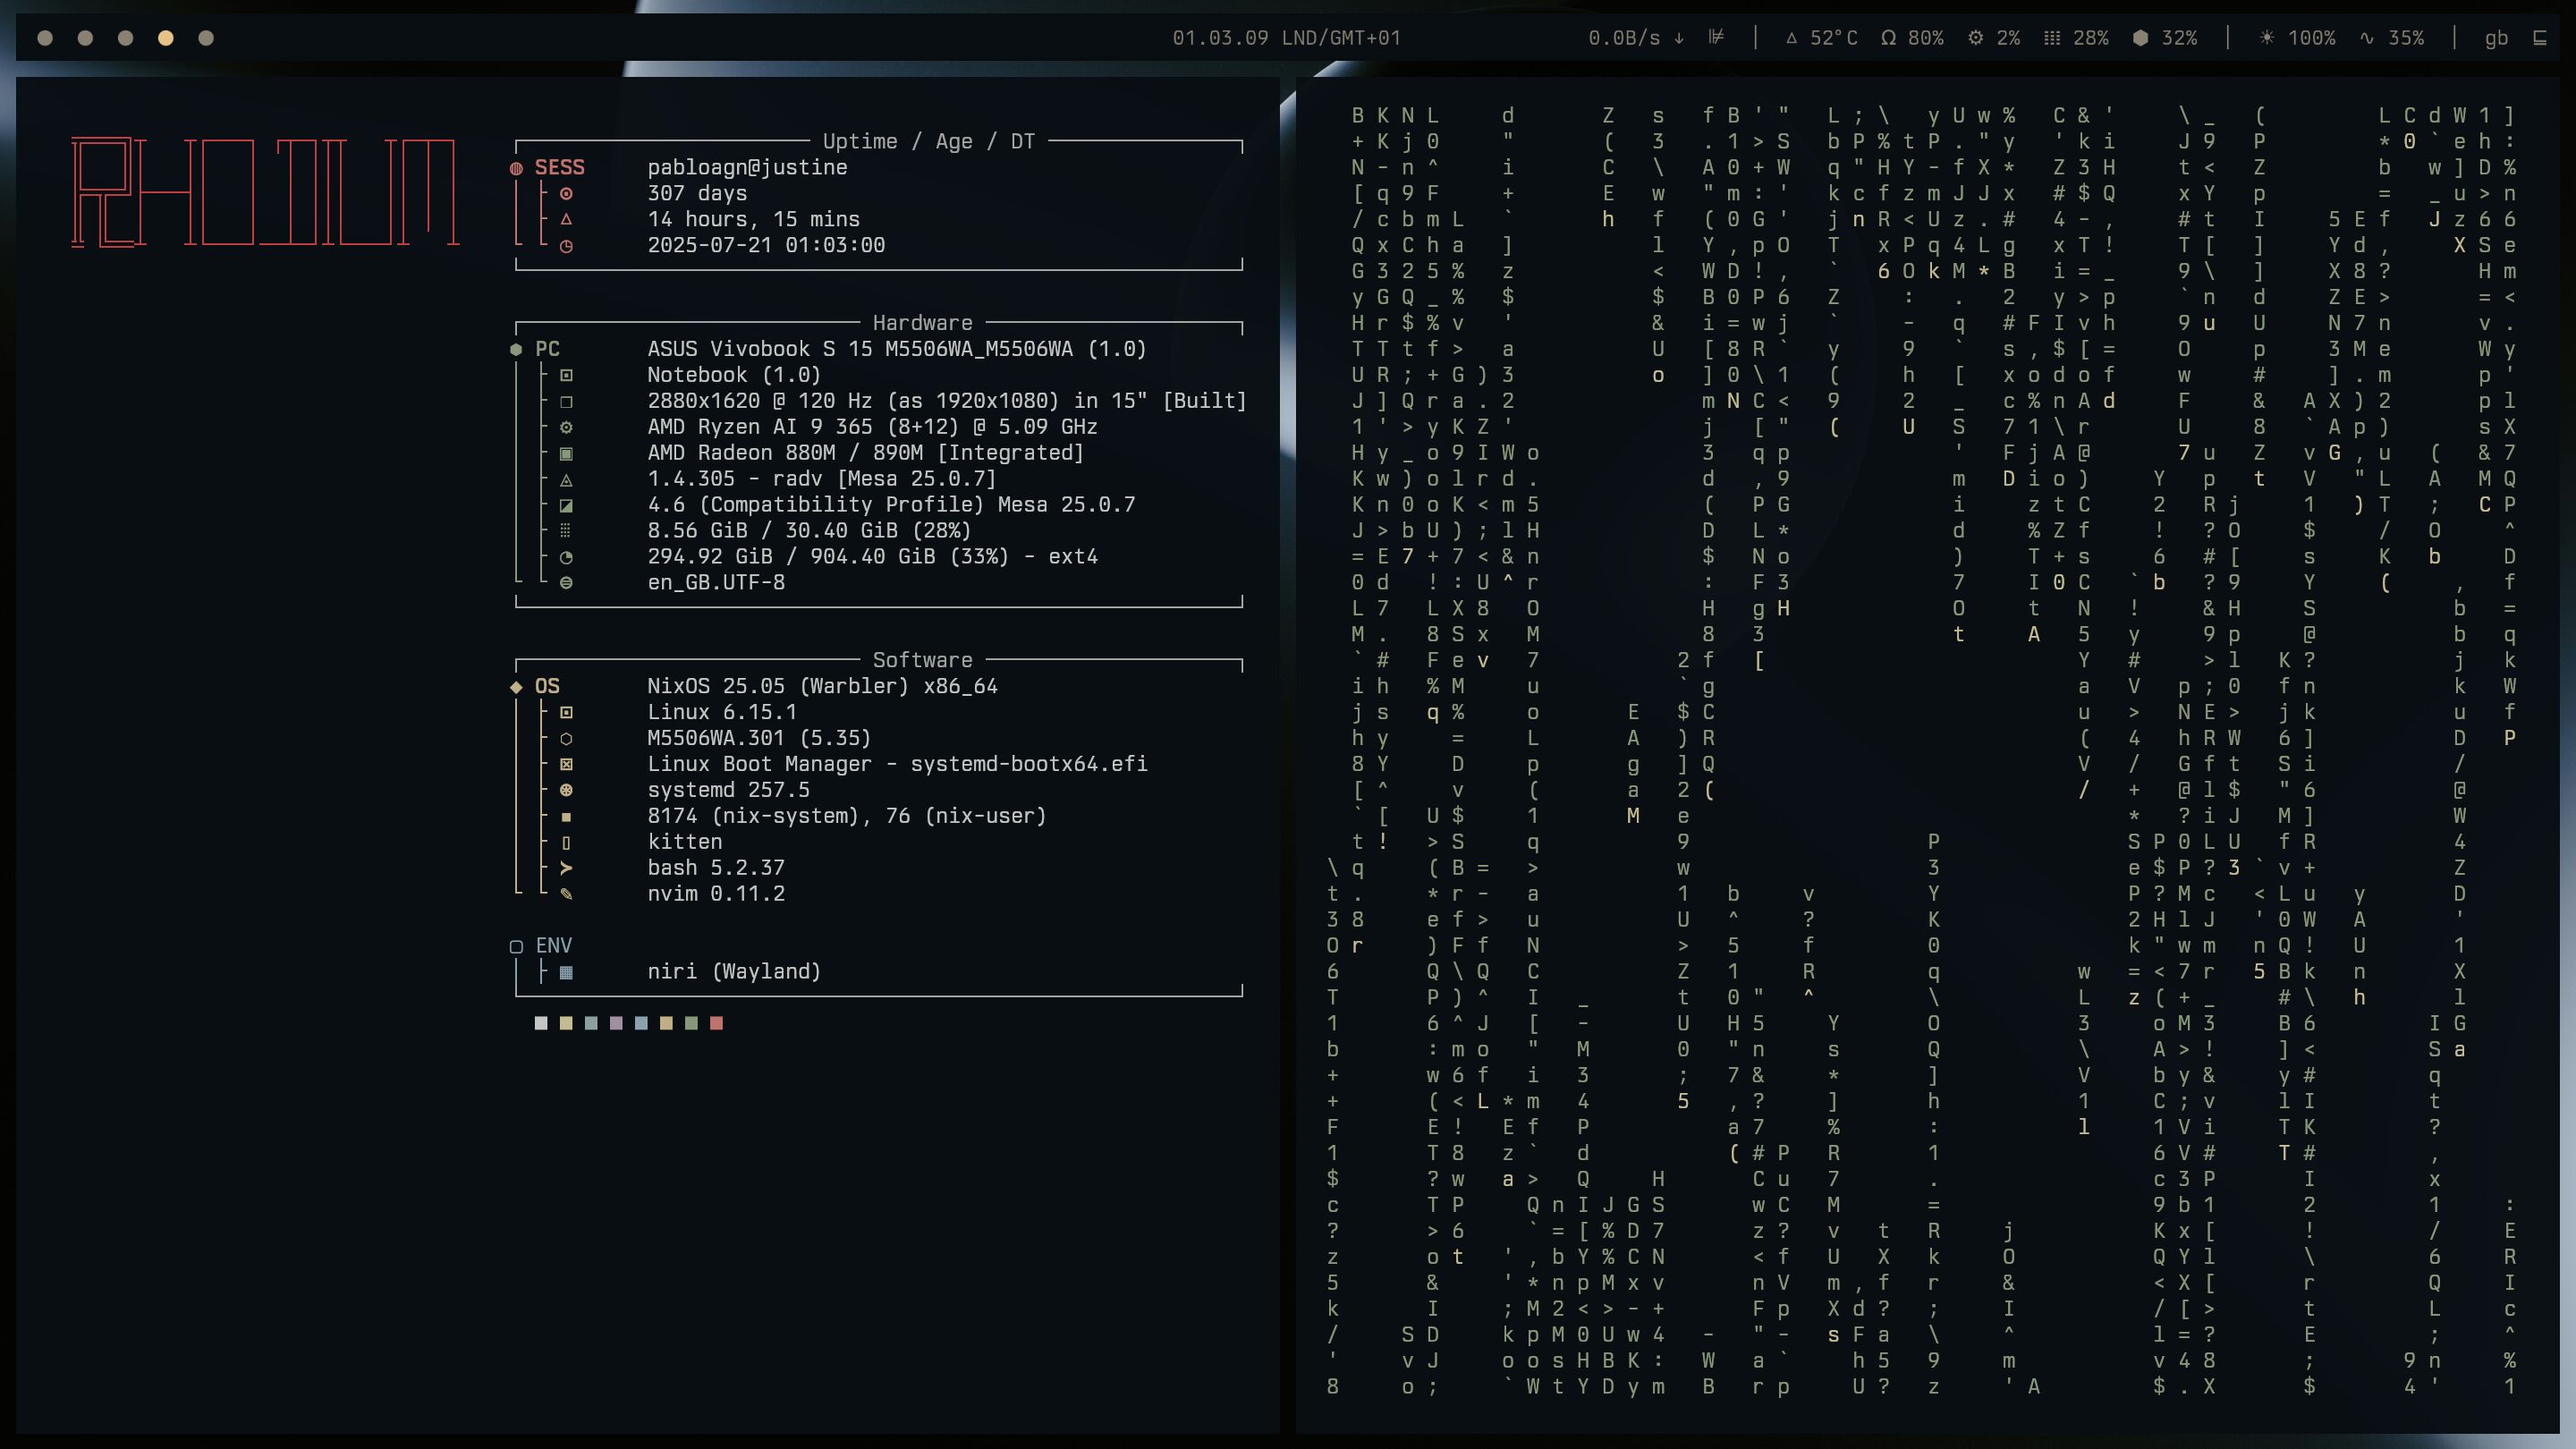Click the temperature triangle icon showing 52°C
2576x1449 pixels.
point(1791,38)
